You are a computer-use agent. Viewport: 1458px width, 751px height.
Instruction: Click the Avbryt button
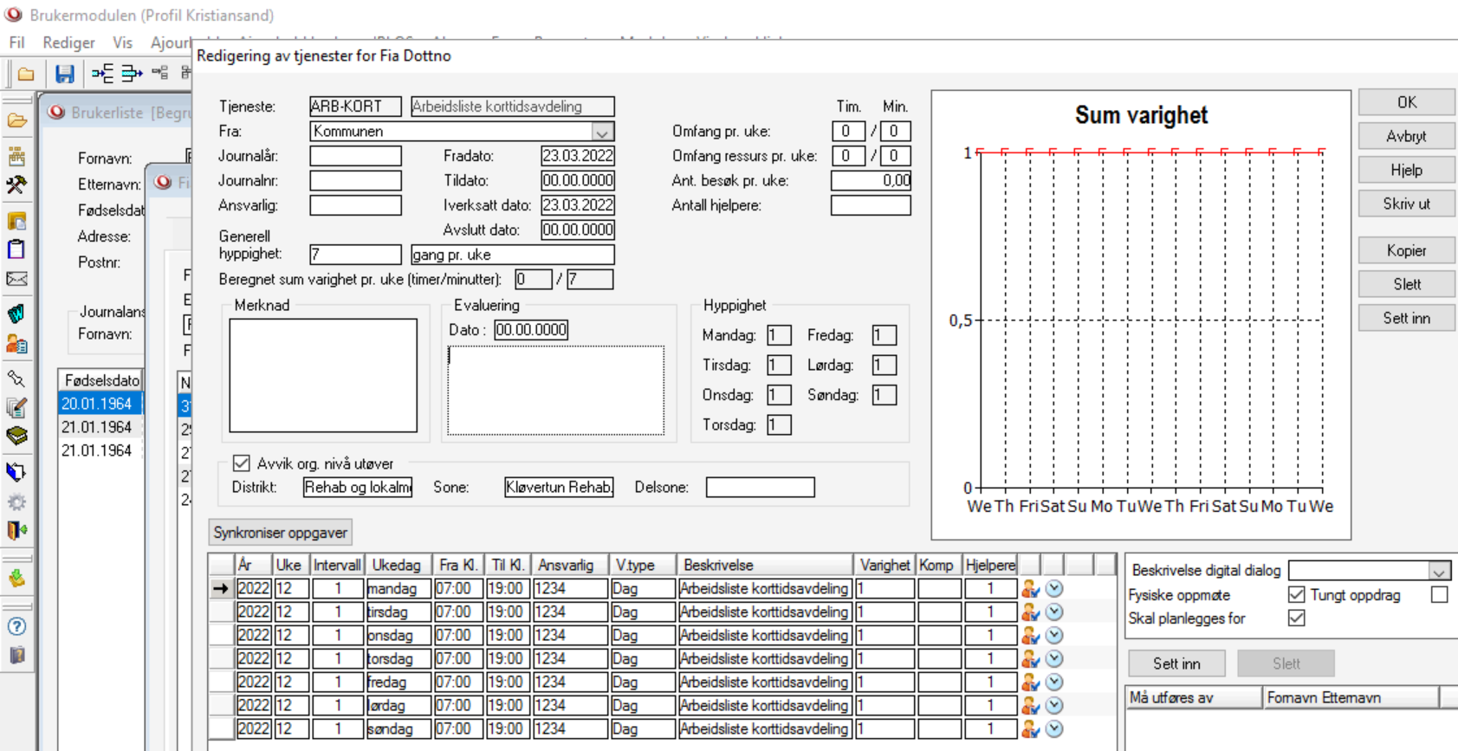(1407, 136)
